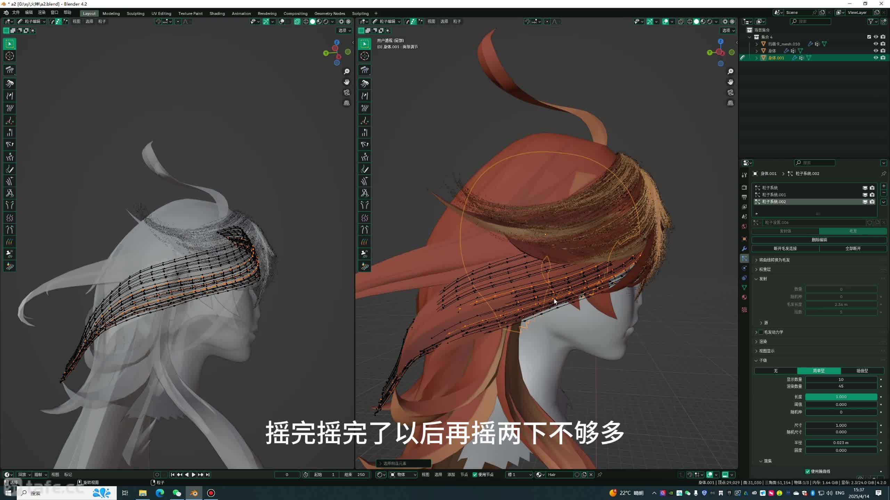Click the pan hand icon in left viewport
This screenshot has width=890, height=500.
(x=347, y=82)
